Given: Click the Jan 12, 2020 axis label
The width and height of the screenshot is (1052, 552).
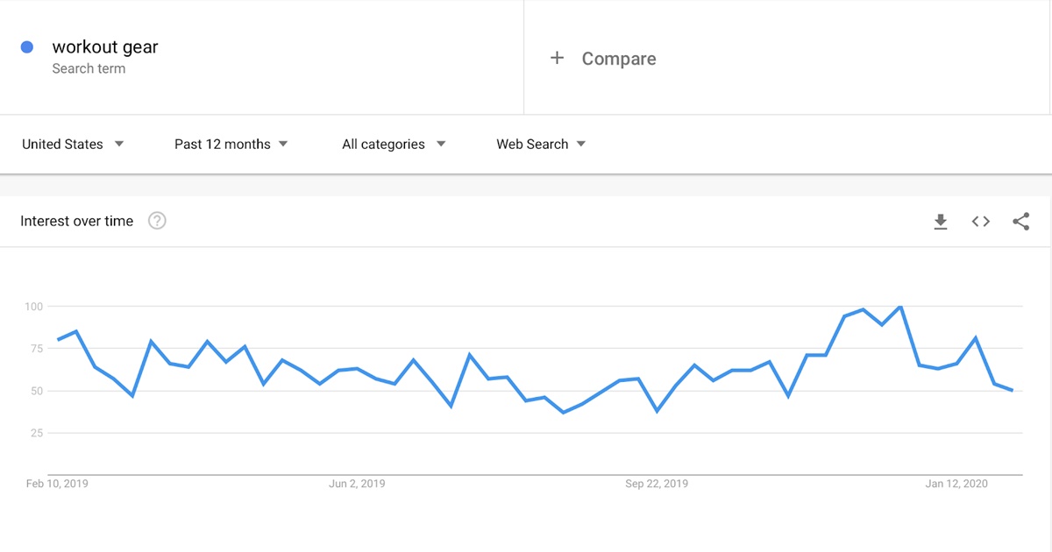Looking at the screenshot, I should click(x=957, y=484).
